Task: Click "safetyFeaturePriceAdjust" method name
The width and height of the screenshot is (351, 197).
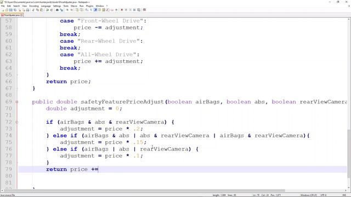Action: (x=123, y=102)
